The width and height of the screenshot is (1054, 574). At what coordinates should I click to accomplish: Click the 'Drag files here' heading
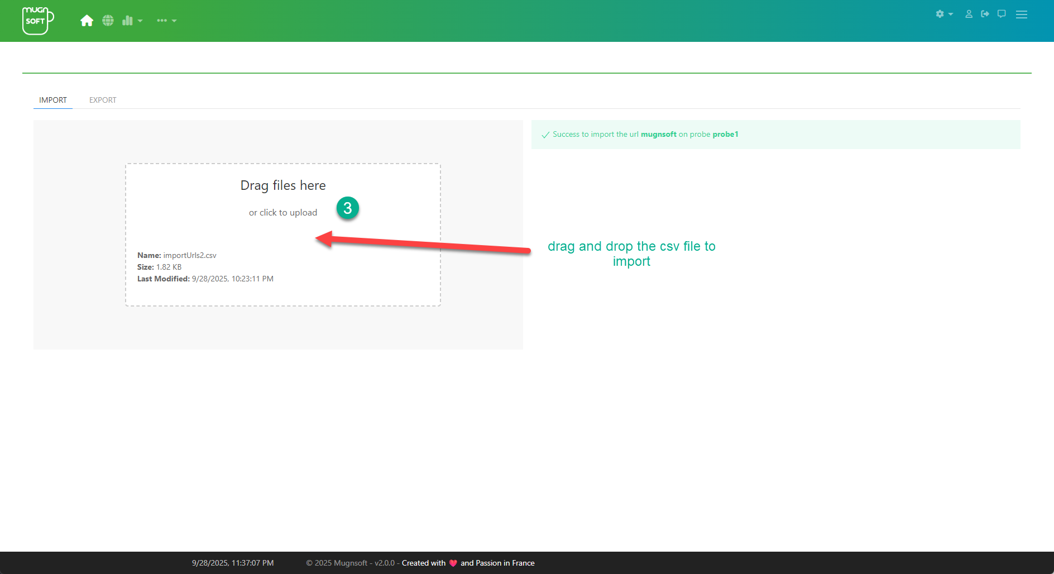coord(282,185)
